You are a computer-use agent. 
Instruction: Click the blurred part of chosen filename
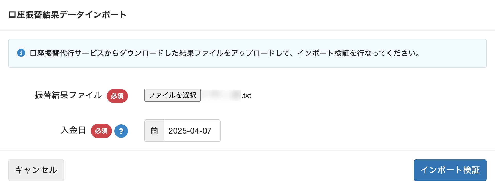click(x=221, y=95)
